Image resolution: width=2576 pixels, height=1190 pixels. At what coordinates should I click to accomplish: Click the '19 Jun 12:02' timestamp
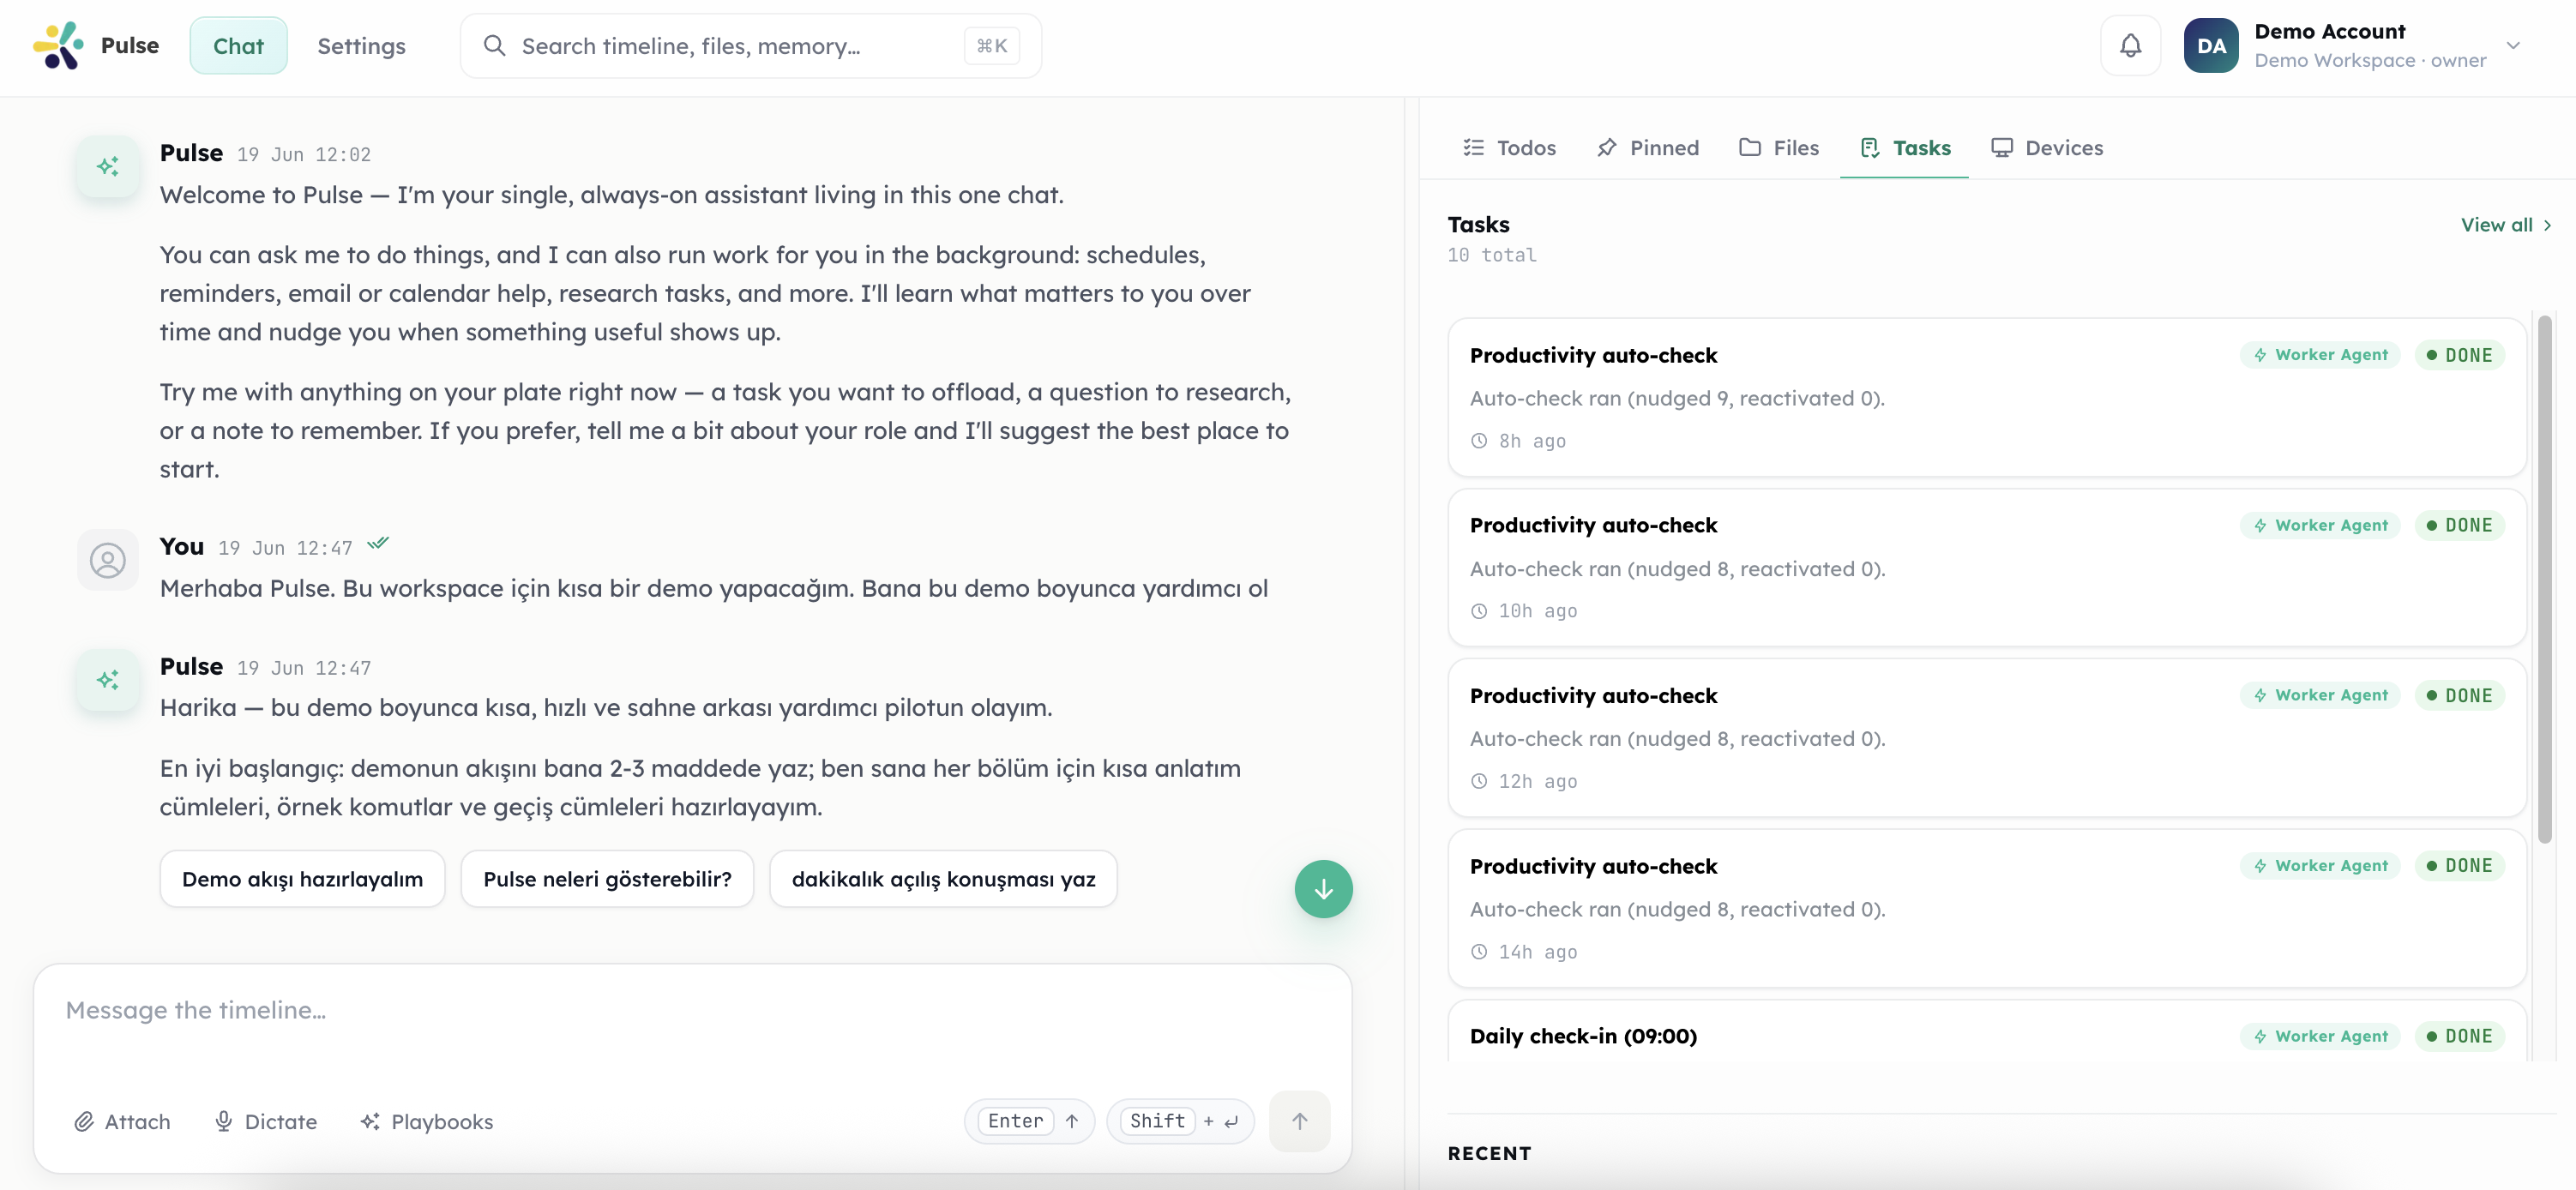click(x=304, y=155)
